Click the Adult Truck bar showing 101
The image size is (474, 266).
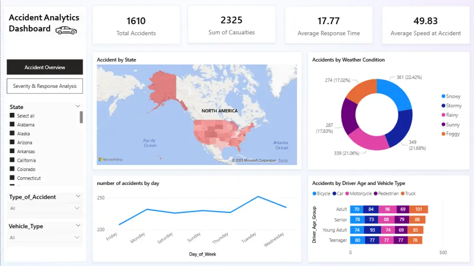419,209
